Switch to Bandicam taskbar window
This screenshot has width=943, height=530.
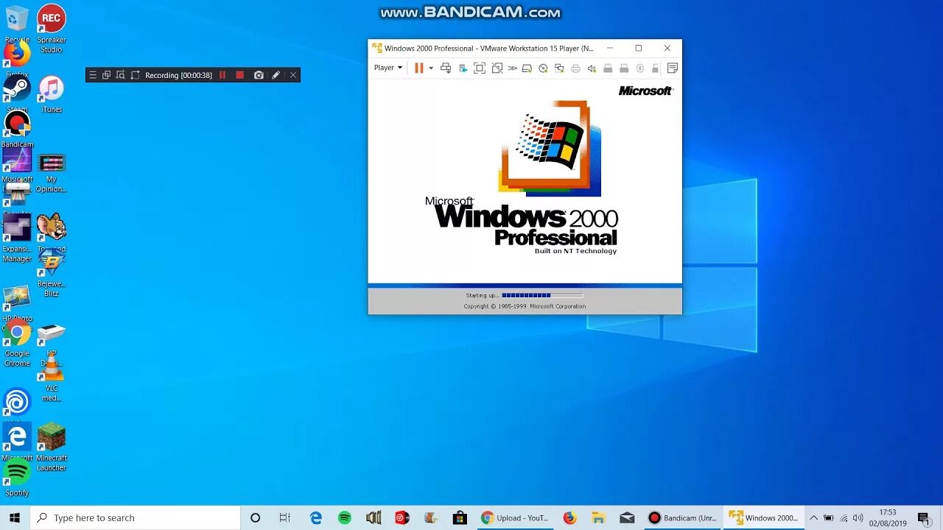coord(682,517)
